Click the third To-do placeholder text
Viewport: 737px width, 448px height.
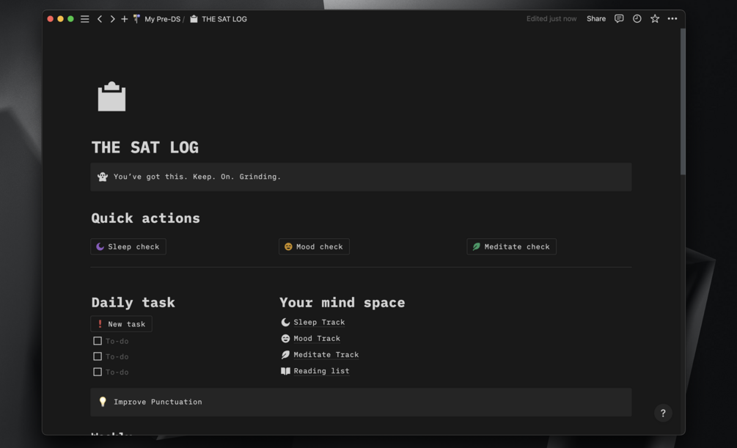(x=117, y=372)
